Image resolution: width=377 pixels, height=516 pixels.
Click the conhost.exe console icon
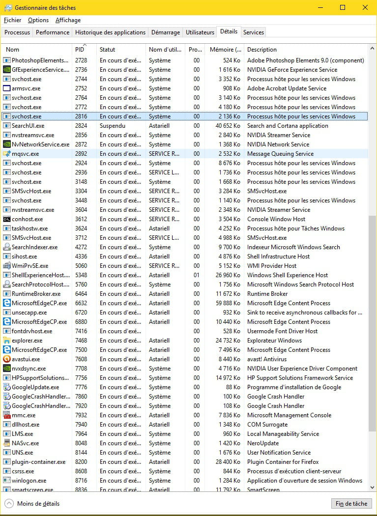click(6, 219)
